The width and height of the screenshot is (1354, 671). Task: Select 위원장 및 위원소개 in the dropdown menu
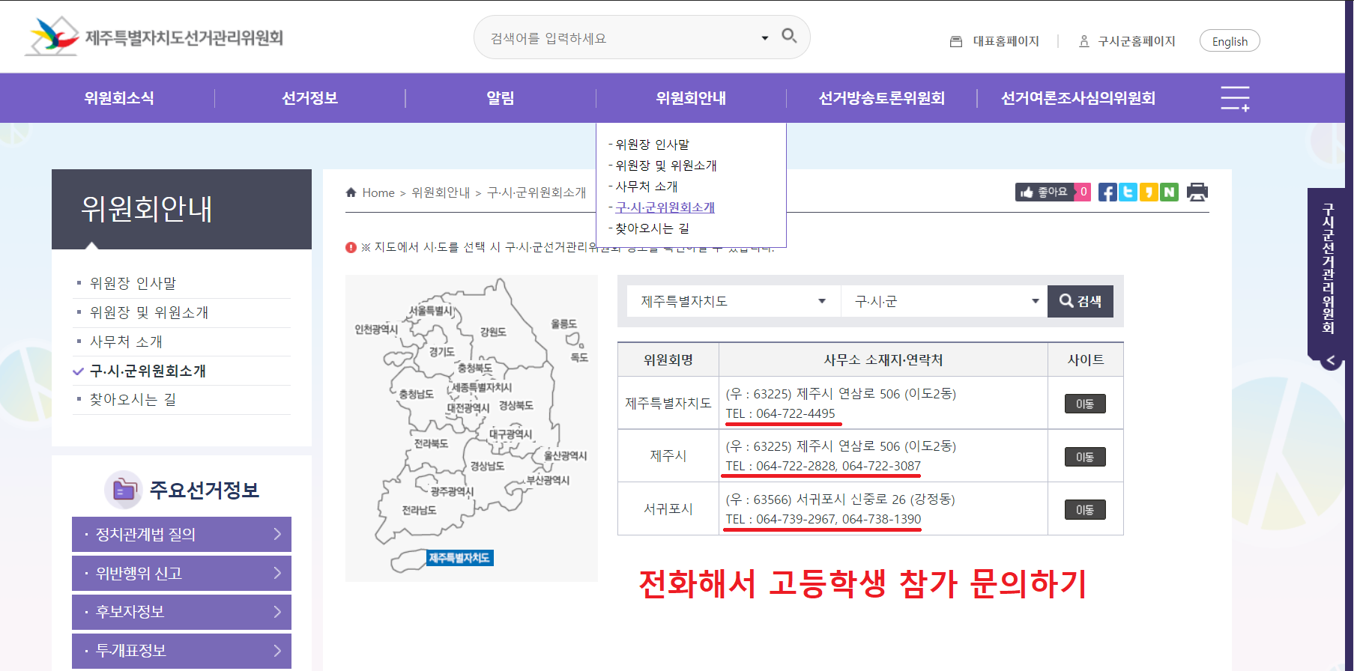(x=666, y=166)
